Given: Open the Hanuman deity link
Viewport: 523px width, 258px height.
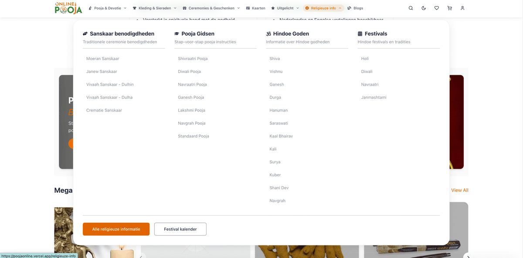Looking at the screenshot, I should [x=278, y=111].
